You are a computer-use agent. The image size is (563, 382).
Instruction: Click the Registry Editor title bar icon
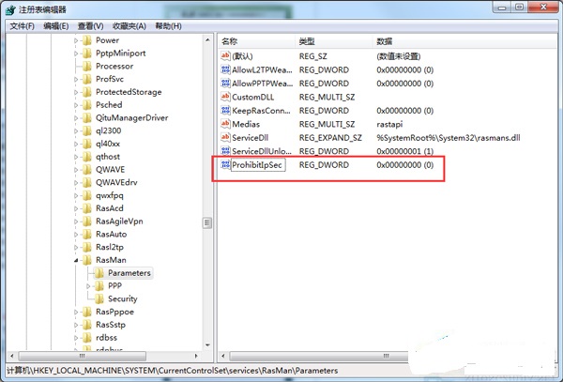pos(10,9)
